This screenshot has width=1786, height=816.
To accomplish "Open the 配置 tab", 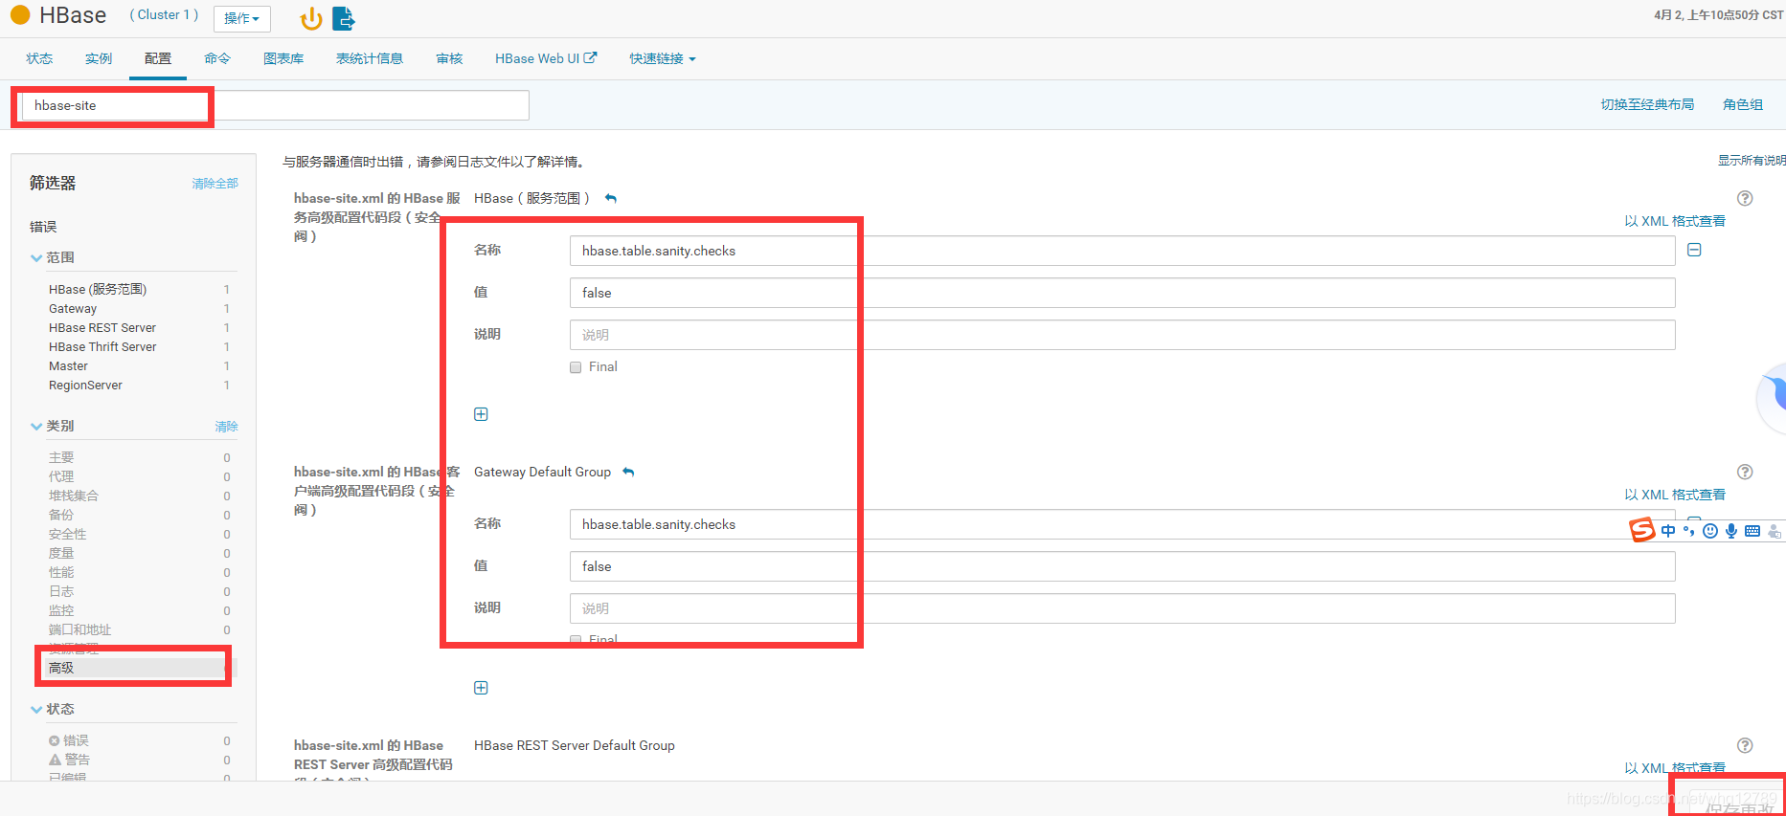I will click(x=158, y=58).
